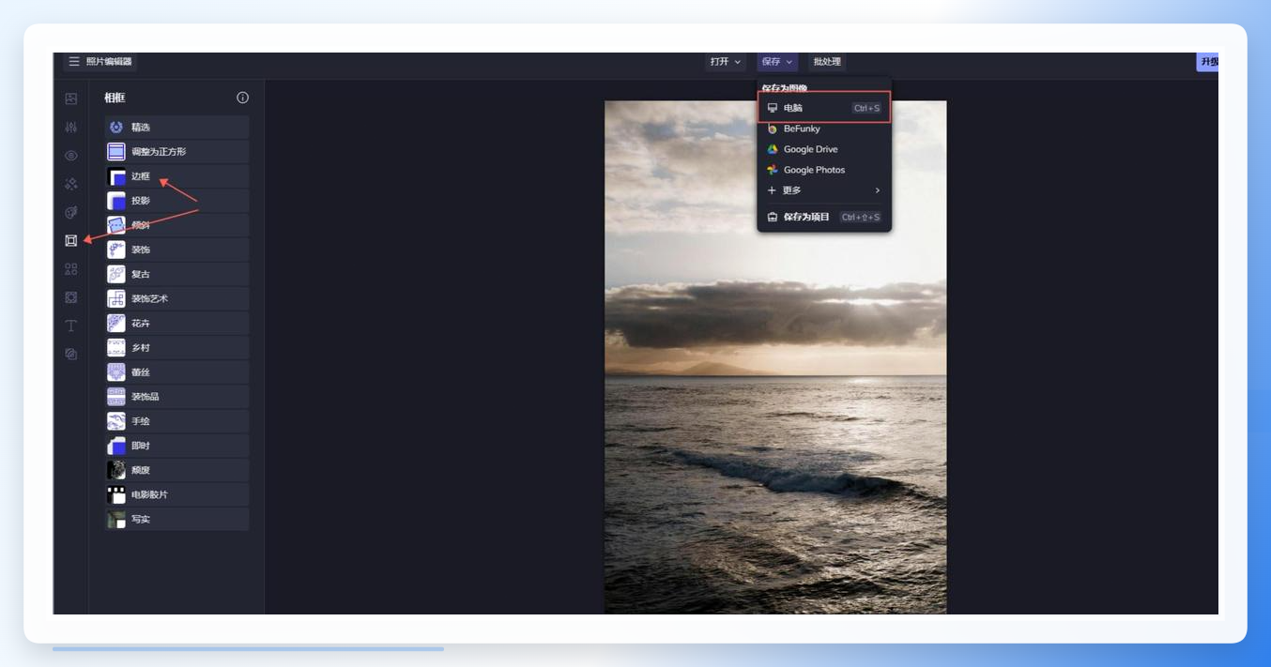Expand the 更多 submenu

824,190
